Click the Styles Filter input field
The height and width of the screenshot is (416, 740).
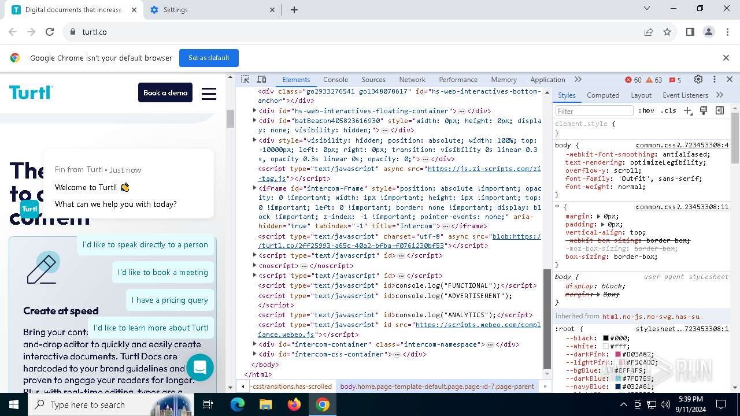(x=594, y=111)
